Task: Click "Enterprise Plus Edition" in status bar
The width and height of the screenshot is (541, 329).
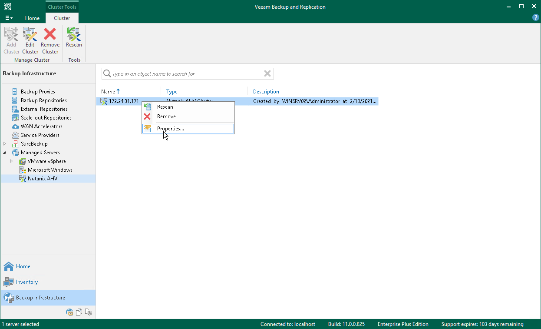Action: [x=403, y=324]
